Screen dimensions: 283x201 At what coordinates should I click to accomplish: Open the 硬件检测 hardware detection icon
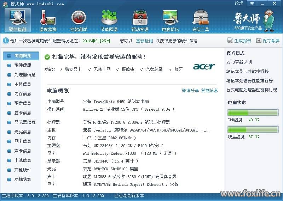pyautogui.click(x=18, y=18)
